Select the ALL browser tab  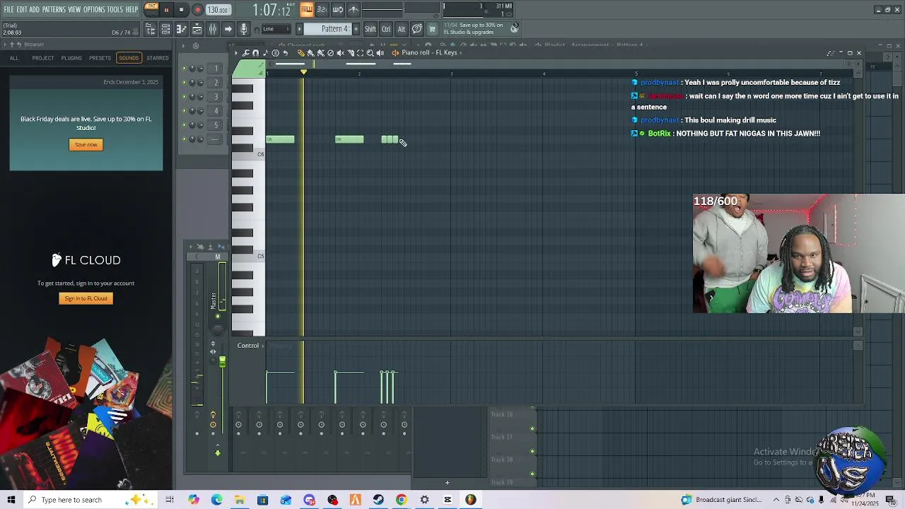tap(14, 58)
